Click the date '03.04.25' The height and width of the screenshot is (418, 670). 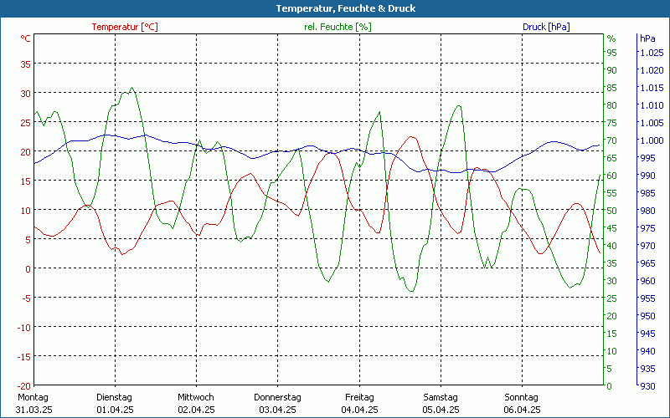tap(277, 410)
